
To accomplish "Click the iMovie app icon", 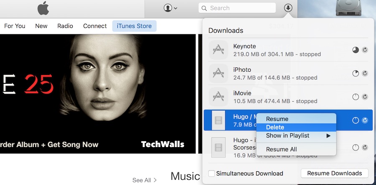I will [218, 97].
